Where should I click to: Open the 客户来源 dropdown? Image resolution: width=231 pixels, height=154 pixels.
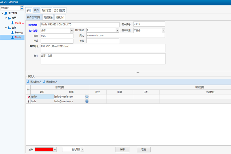[163, 31]
